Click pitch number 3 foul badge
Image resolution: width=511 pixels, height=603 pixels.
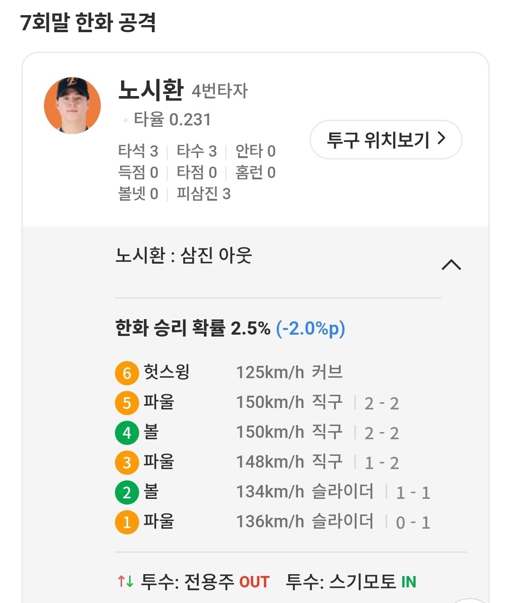pyautogui.click(x=126, y=462)
